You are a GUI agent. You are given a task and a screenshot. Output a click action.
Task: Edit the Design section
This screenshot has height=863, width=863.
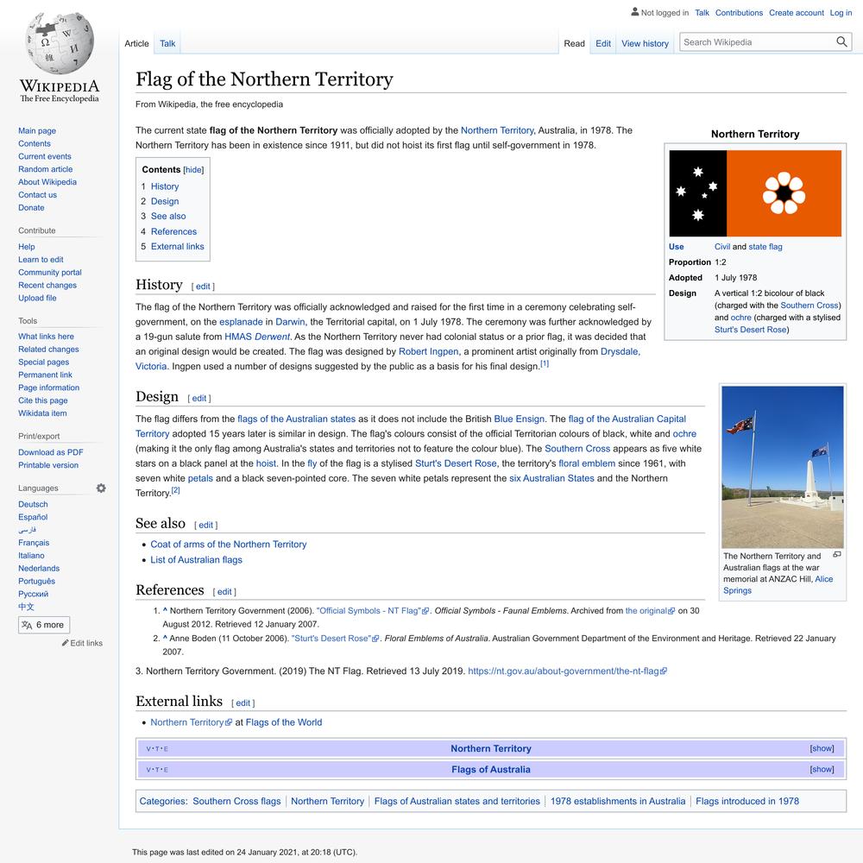click(x=199, y=399)
